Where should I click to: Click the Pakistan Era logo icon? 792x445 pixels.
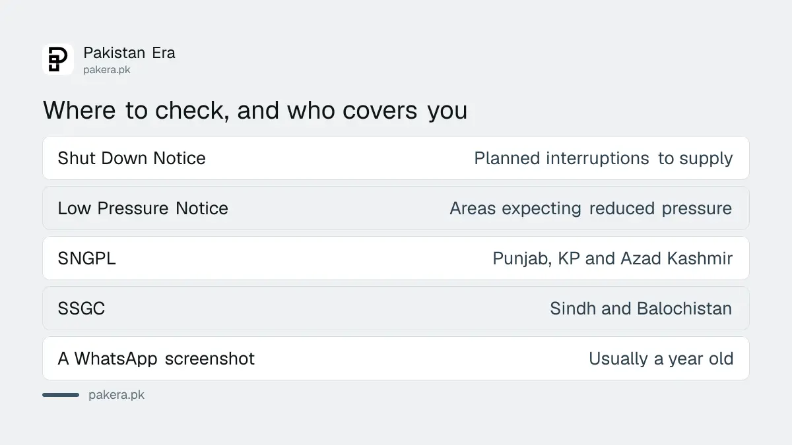58,59
